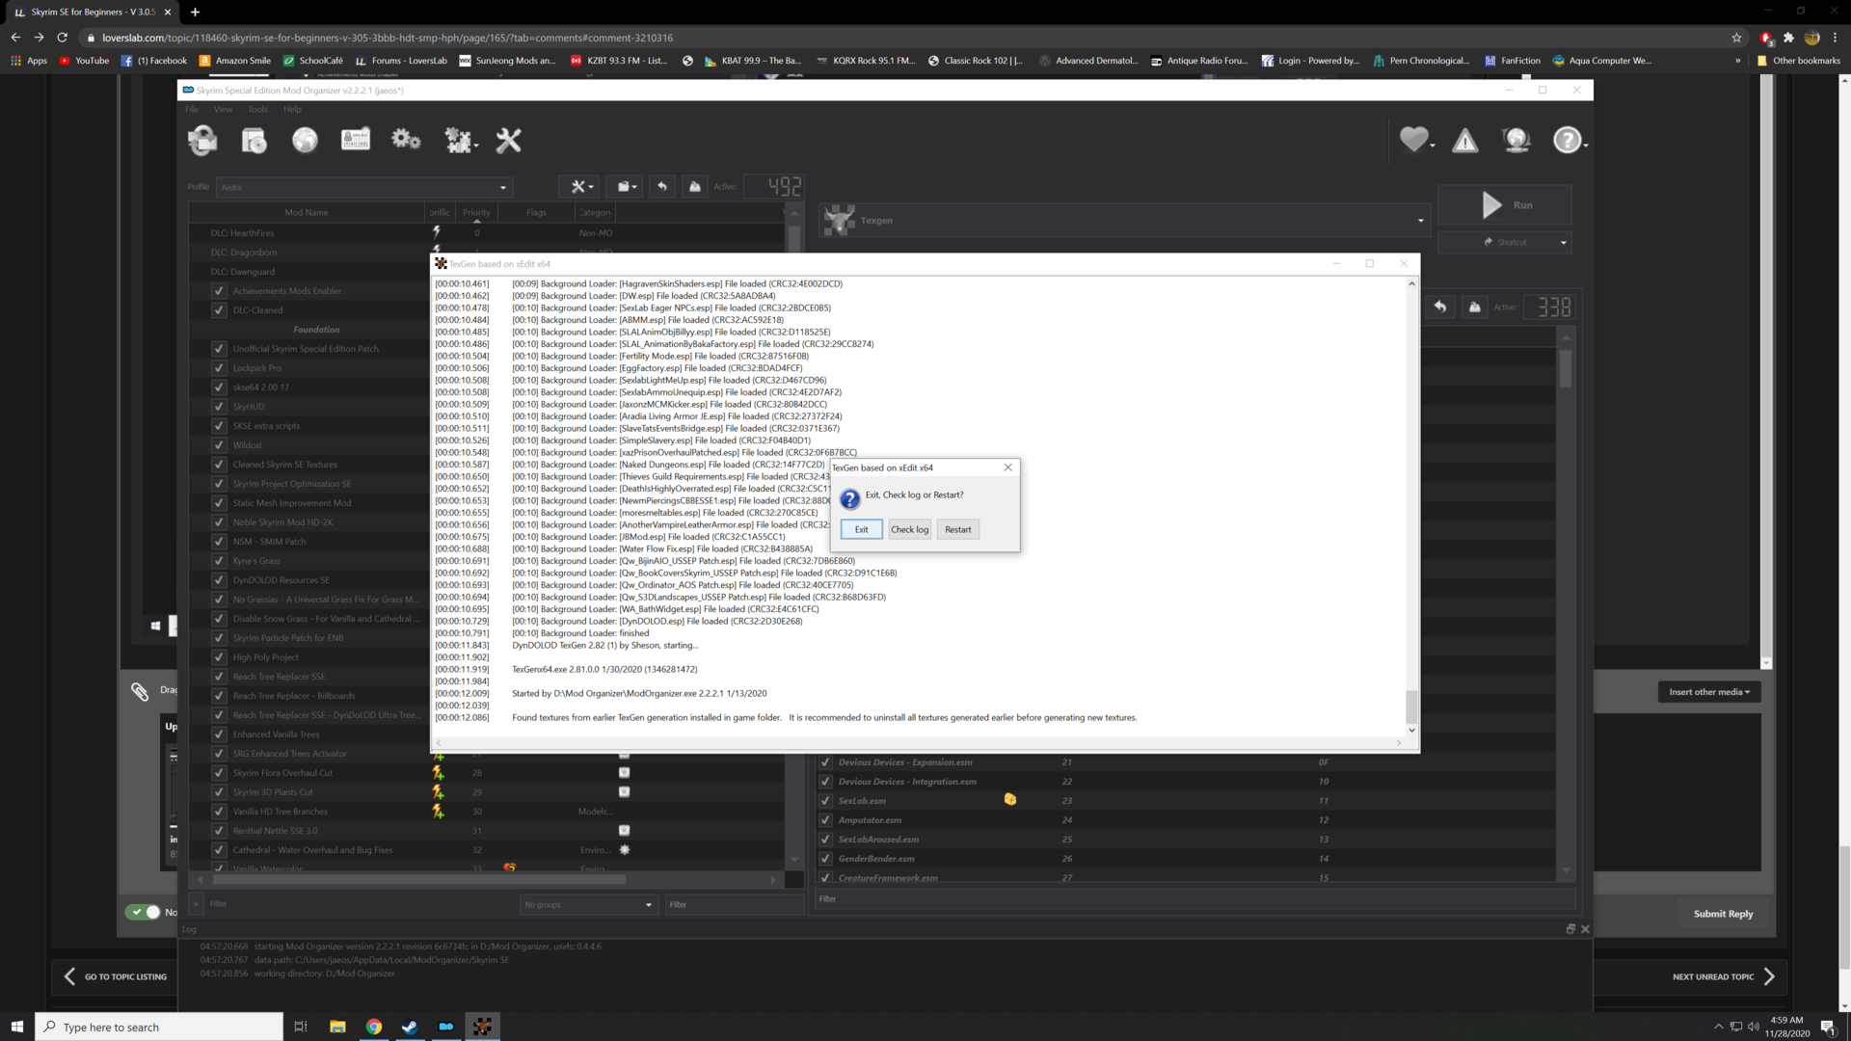Open the Configure Profiles ID card icon
Screen dimensions: 1851x1041
click(356, 141)
